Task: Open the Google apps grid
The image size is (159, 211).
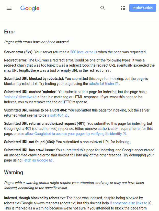Action: pos(123,8)
